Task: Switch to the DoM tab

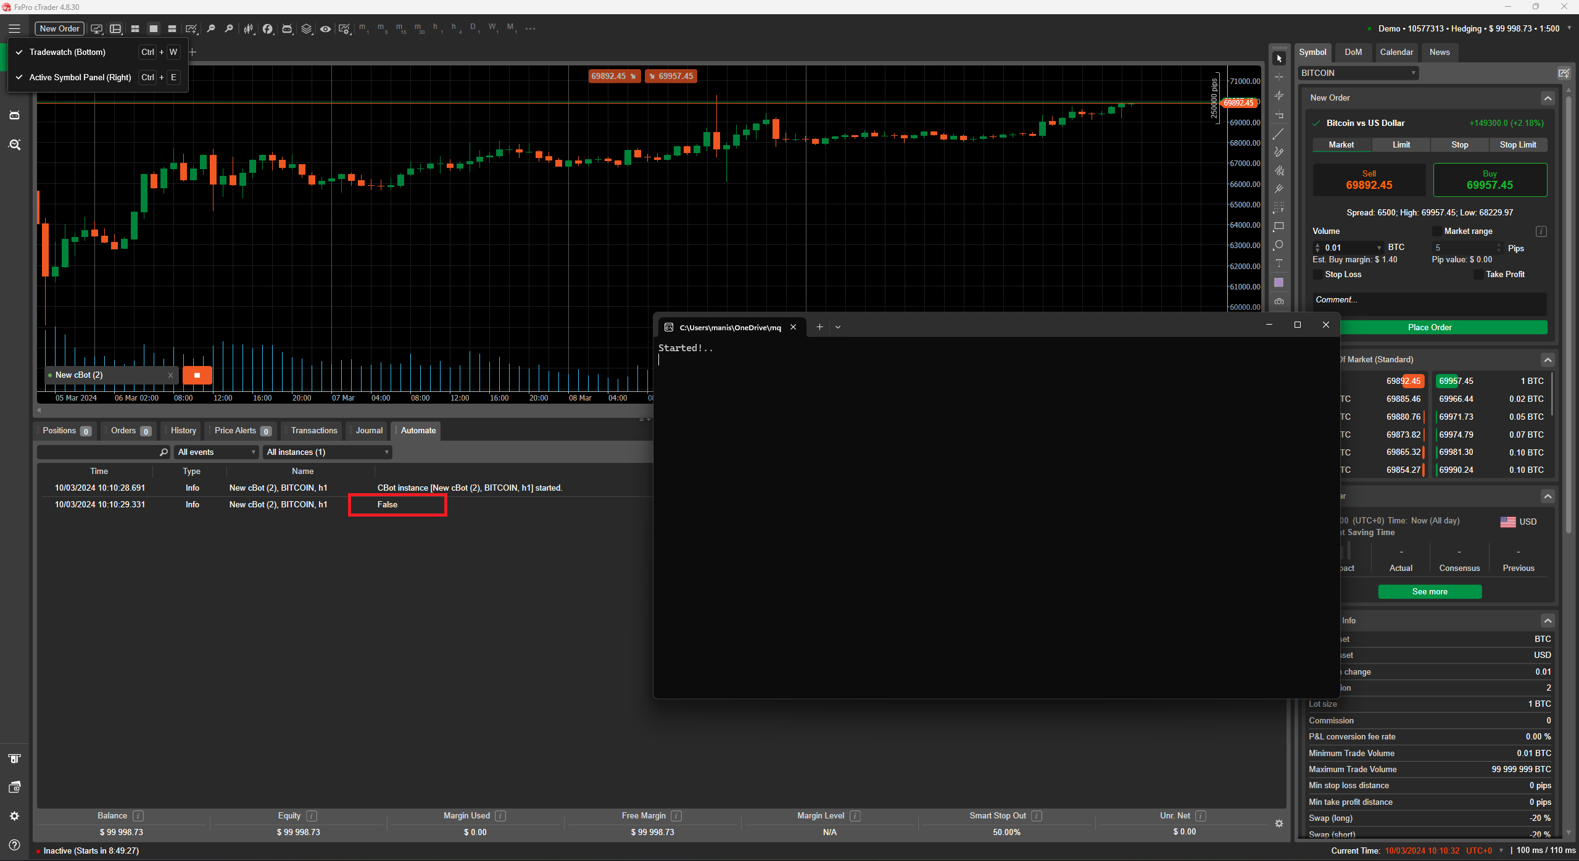Action: 1353,52
